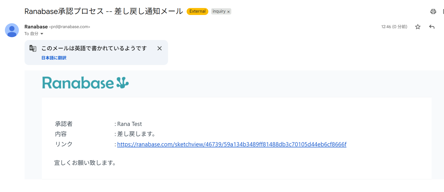
Task: Click the yellow External tag
Action: (x=197, y=11)
